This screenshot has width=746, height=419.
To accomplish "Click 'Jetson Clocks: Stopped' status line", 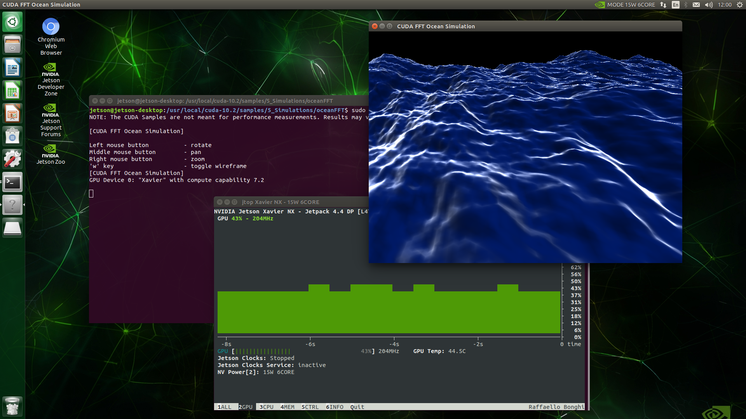I will tap(256, 358).
